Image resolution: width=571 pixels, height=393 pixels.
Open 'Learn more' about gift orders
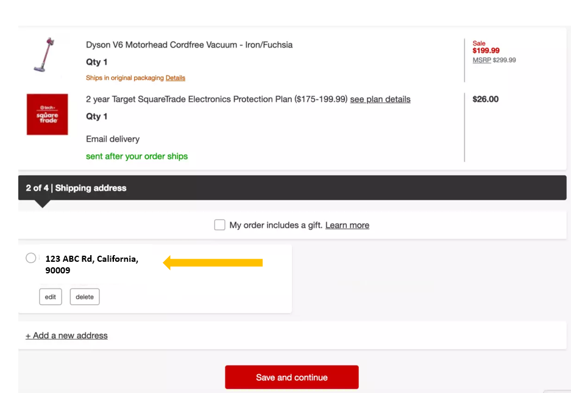coord(347,225)
